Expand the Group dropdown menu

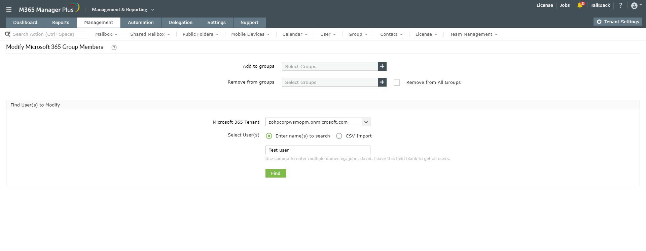[x=358, y=34]
